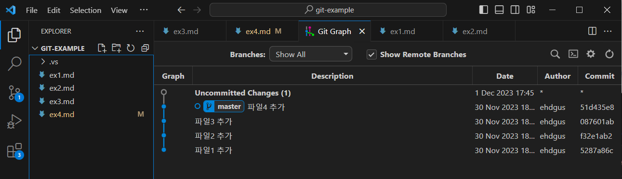Open editor more actions menu

(x=608, y=31)
